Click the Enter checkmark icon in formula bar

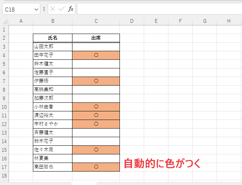(x=61, y=9)
